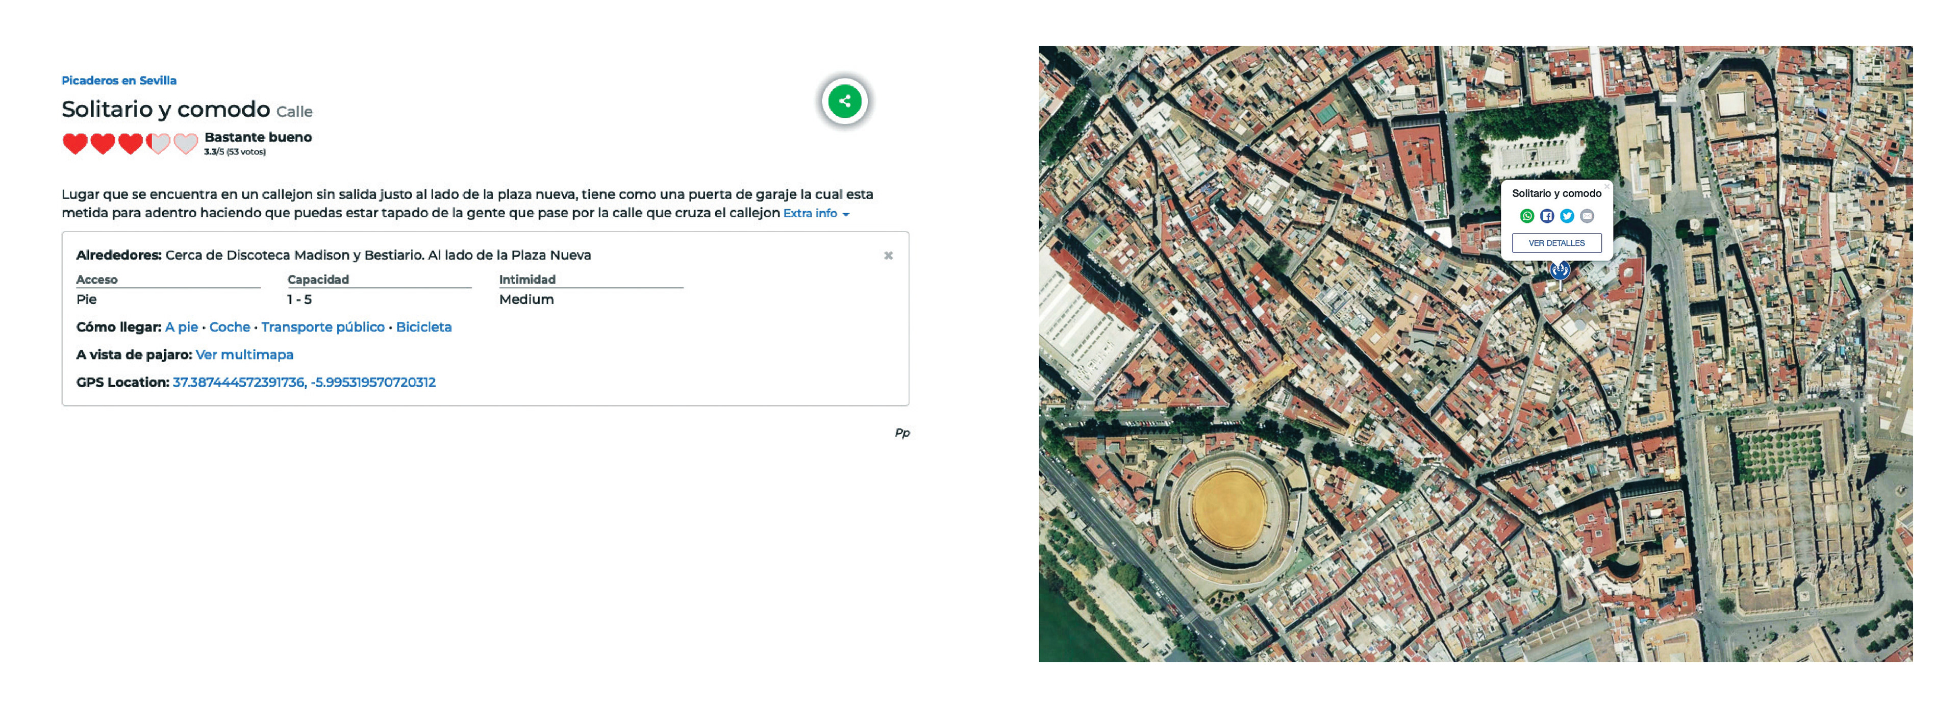Image resolution: width=1959 pixels, height=708 pixels.
Task: Close the extra info panel
Action: click(x=888, y=256)
